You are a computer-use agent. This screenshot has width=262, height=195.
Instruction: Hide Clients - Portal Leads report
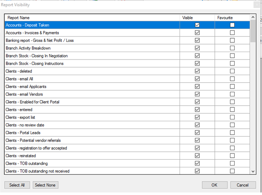pos(197,133)
